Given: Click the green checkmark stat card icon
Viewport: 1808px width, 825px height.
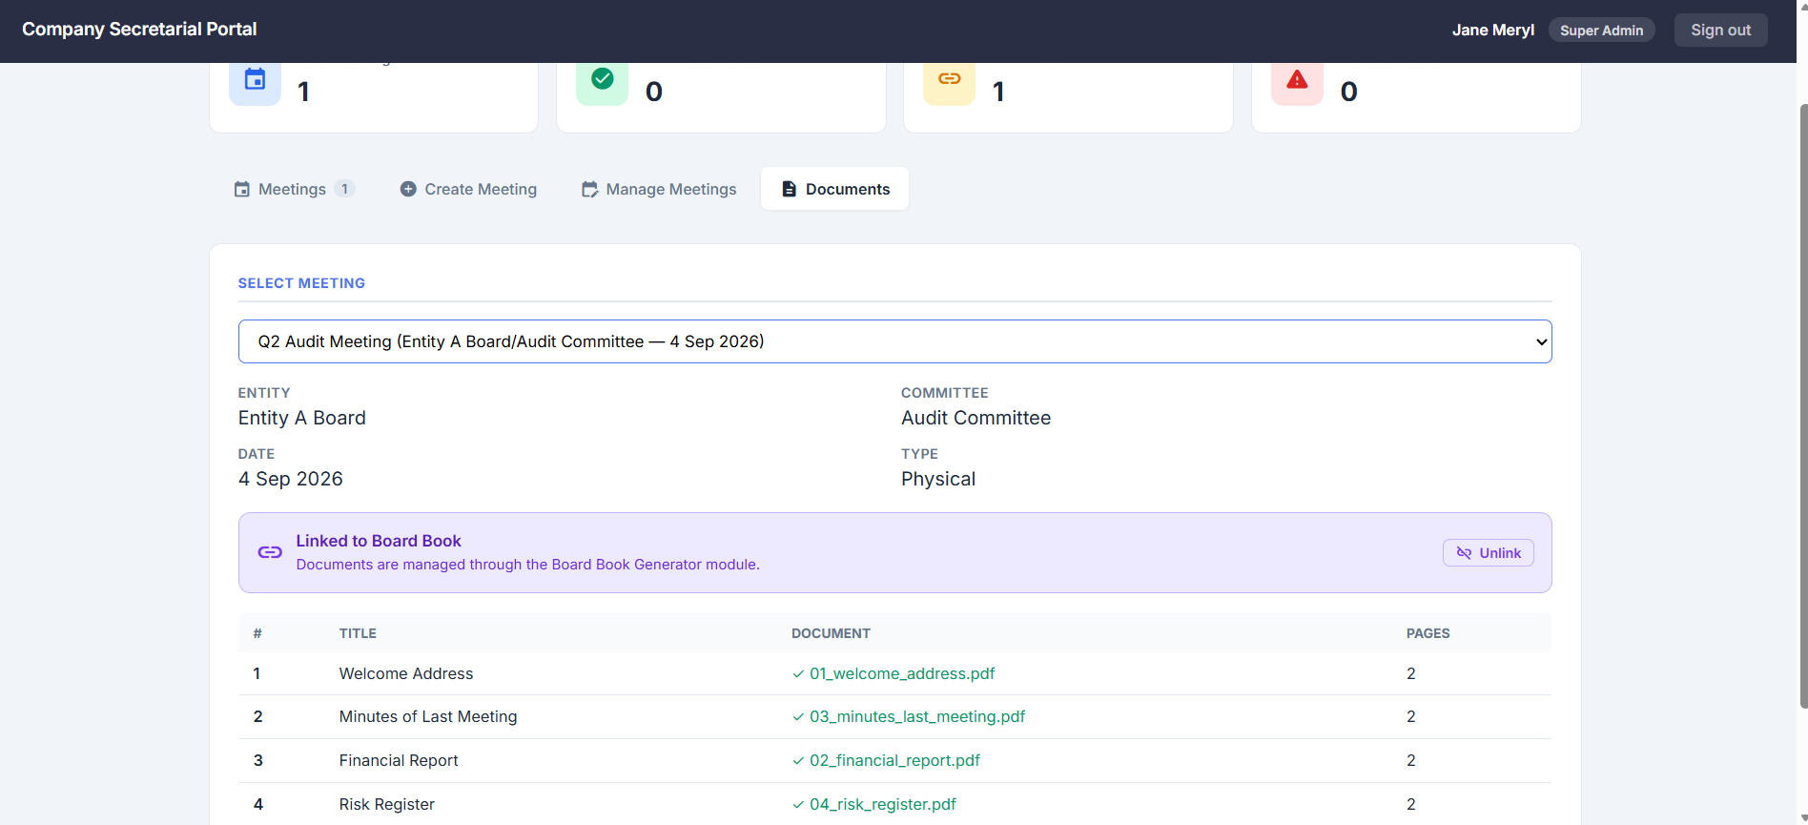Looking at the screenshot, I should [x=602, y=80].
